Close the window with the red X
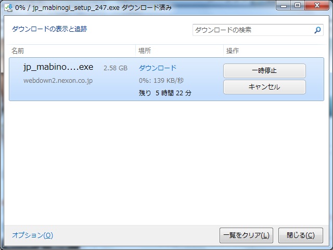 coord(317,6)
